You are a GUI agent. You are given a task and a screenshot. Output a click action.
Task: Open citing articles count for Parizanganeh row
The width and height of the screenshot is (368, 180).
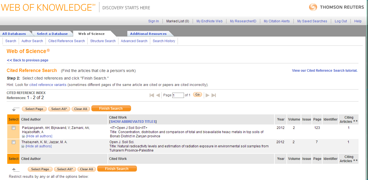point(348,128)
